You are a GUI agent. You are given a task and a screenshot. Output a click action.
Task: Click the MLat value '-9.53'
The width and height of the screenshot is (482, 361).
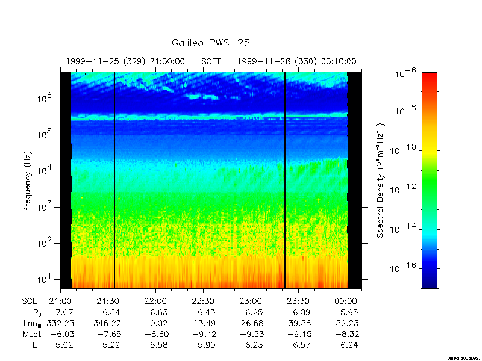[x=251, y=334]
